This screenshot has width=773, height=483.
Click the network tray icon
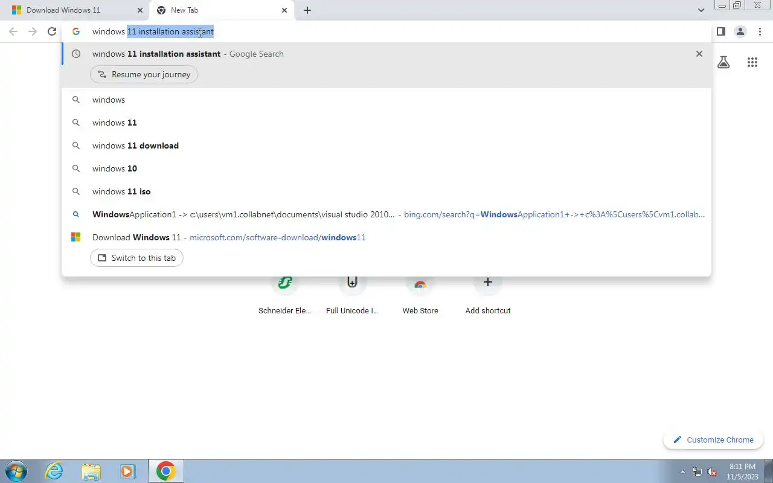pyautogui.click(x=698, y=472)
